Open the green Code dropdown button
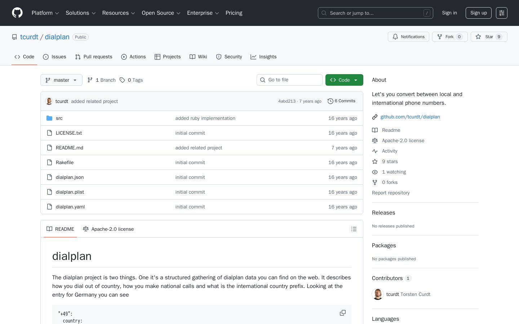This screenshot has height=324, width=519. pos(344,80)
